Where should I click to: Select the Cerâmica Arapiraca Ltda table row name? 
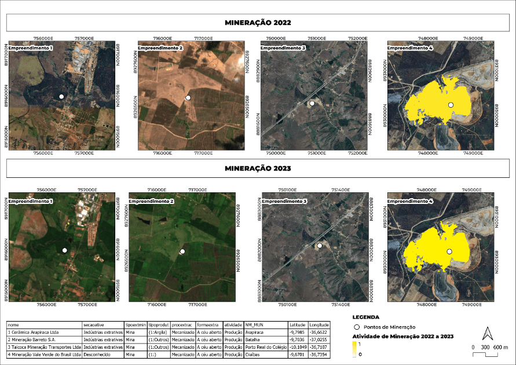[34, 333]
